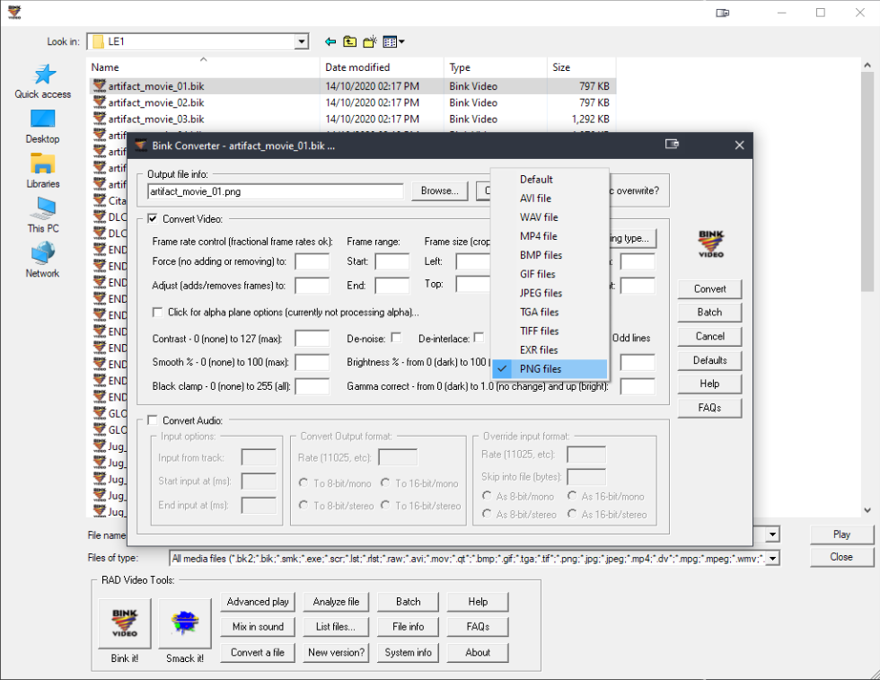The width and height of the screenshot is (880, 680).
Task: Create a new folder icon
Action: [x=370, y=41]
